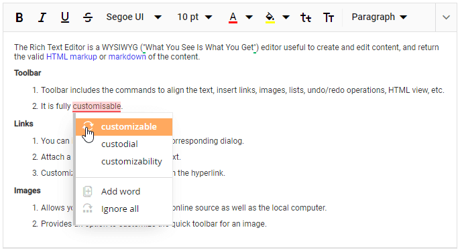Click the upper case icon
This screenshot has width=460, height=252.
pos(329,17)
